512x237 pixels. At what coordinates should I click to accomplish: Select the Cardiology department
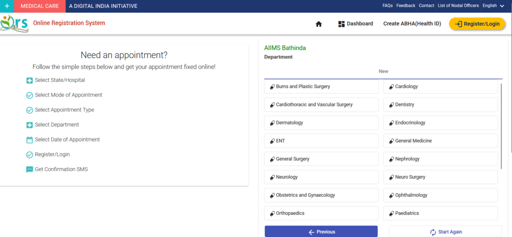point(440,86)
